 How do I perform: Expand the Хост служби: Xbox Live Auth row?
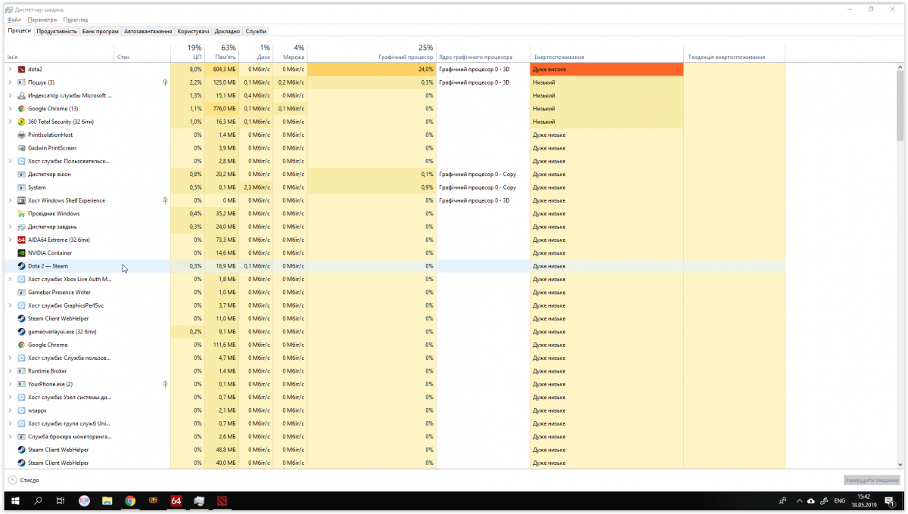pyautogui.click(x=10, y=279)
